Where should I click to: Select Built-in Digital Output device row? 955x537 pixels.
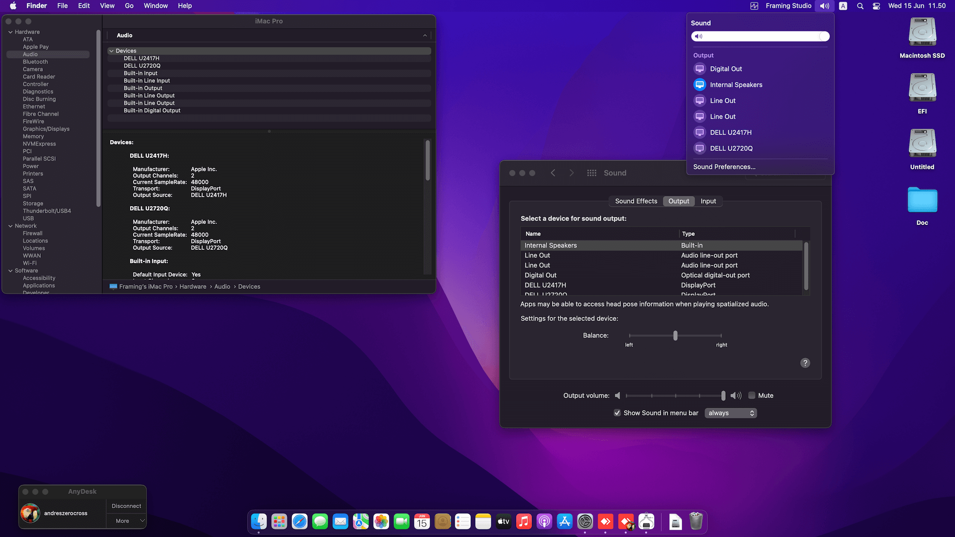(x=269, y=111)
